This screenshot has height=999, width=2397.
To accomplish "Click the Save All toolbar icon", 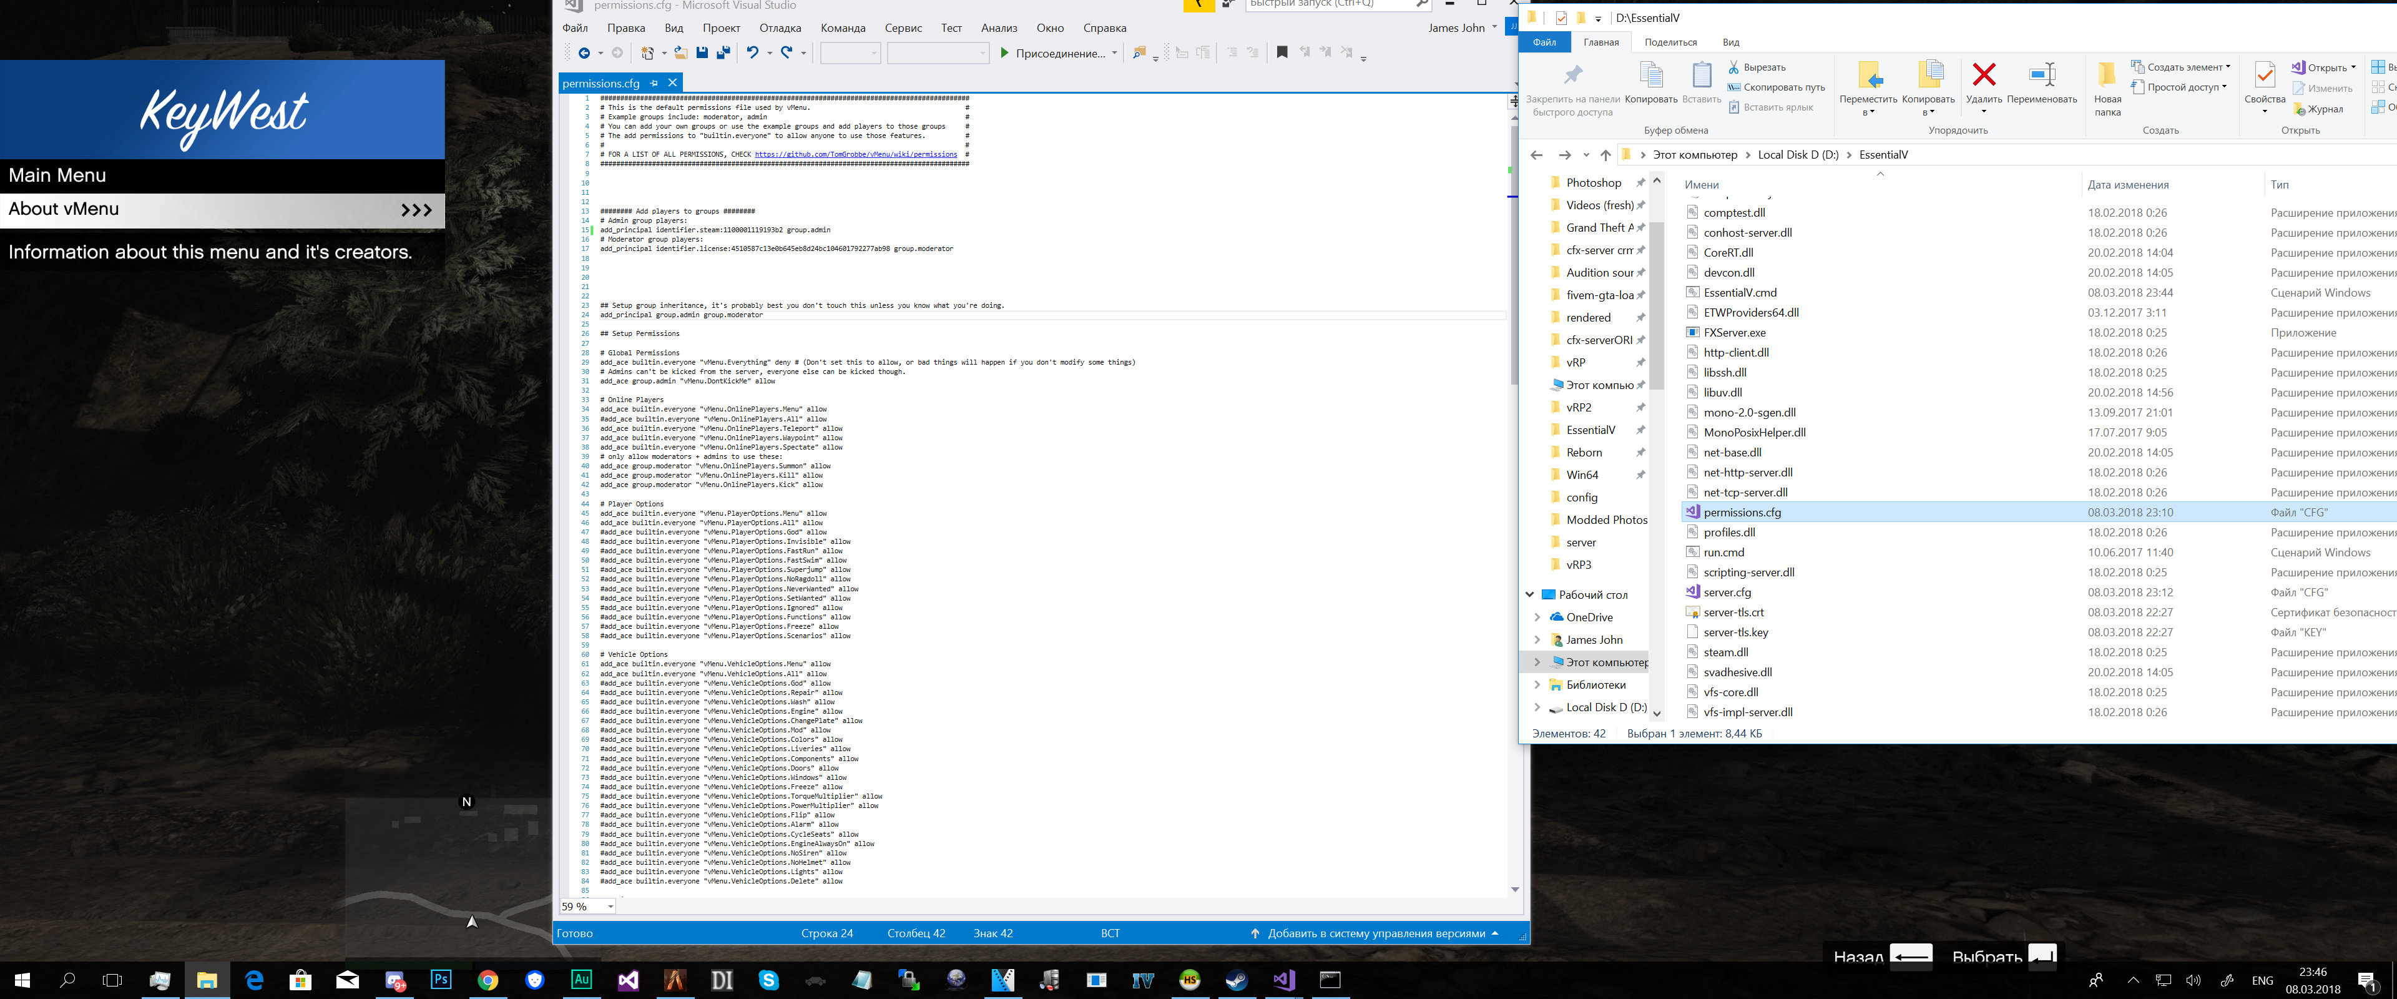I will point(723,53).
